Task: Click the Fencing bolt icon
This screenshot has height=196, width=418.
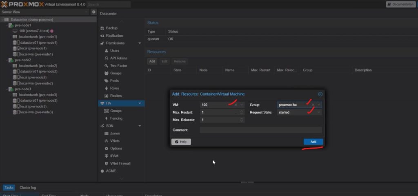Action: click(107, 118)
